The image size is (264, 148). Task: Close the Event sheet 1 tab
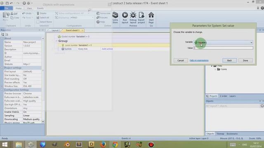tap(82, 30)
